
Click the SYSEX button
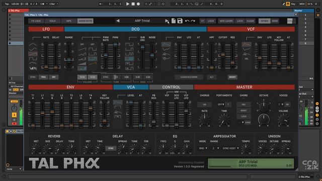tap(264, 21)
